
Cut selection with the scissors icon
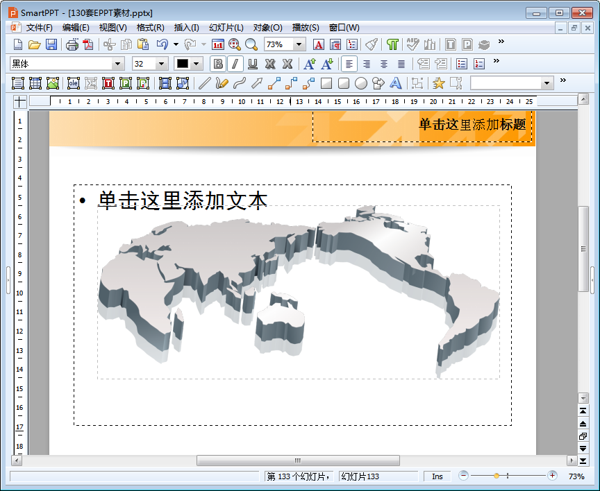coord(110,44)
